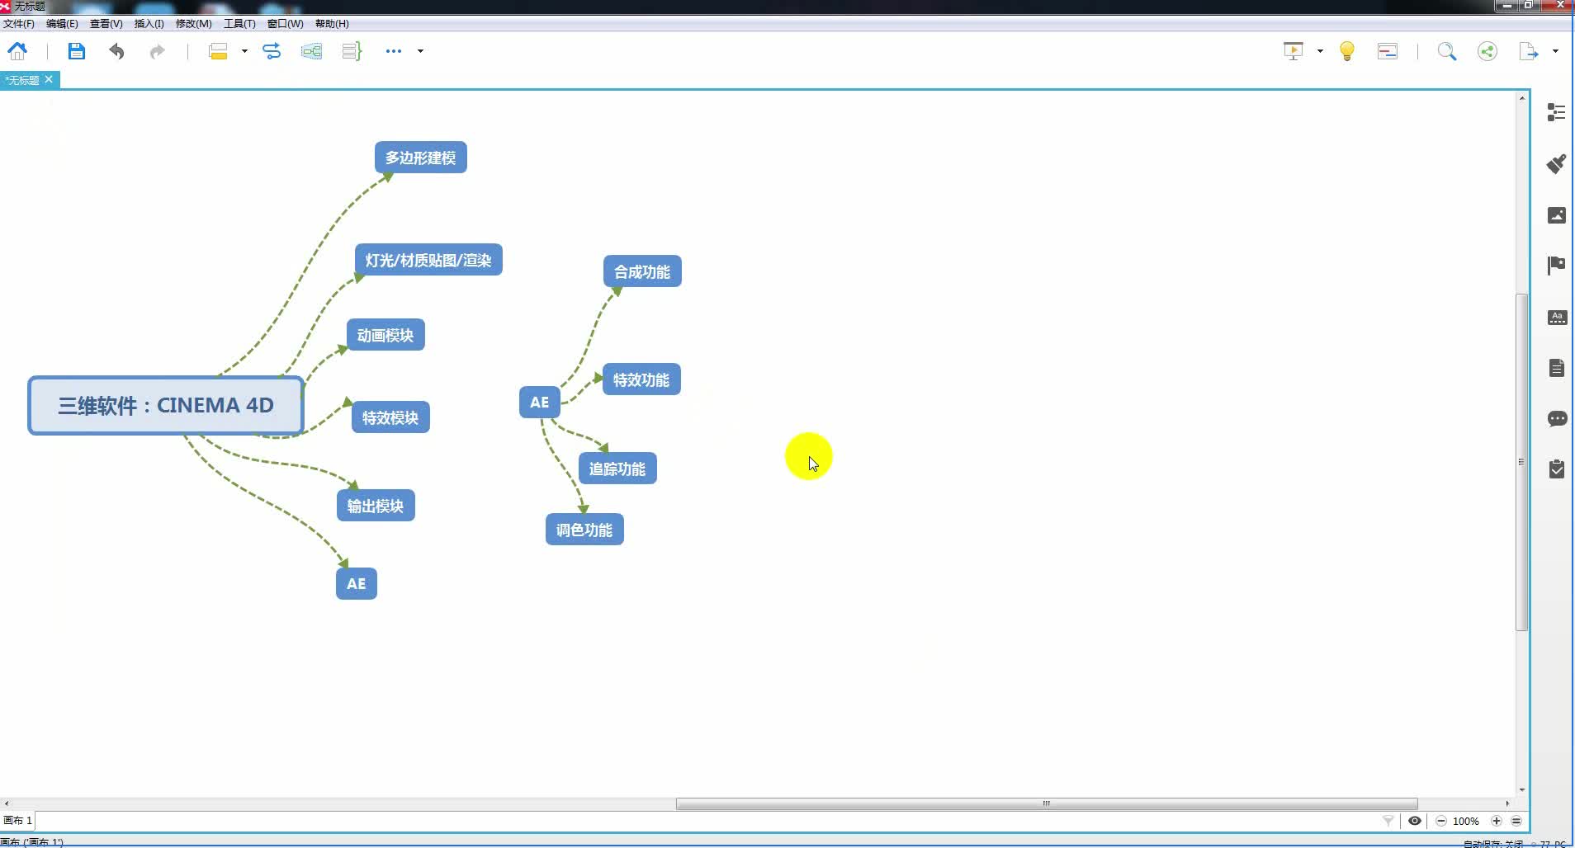Open the 插入(I) menu
Viewport: 1575px width, 848px height.
point(149,23)
